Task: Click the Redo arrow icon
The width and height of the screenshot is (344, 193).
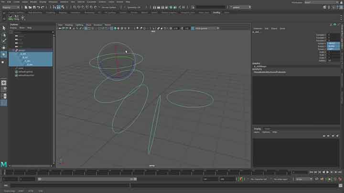Action: coord(43,7)
